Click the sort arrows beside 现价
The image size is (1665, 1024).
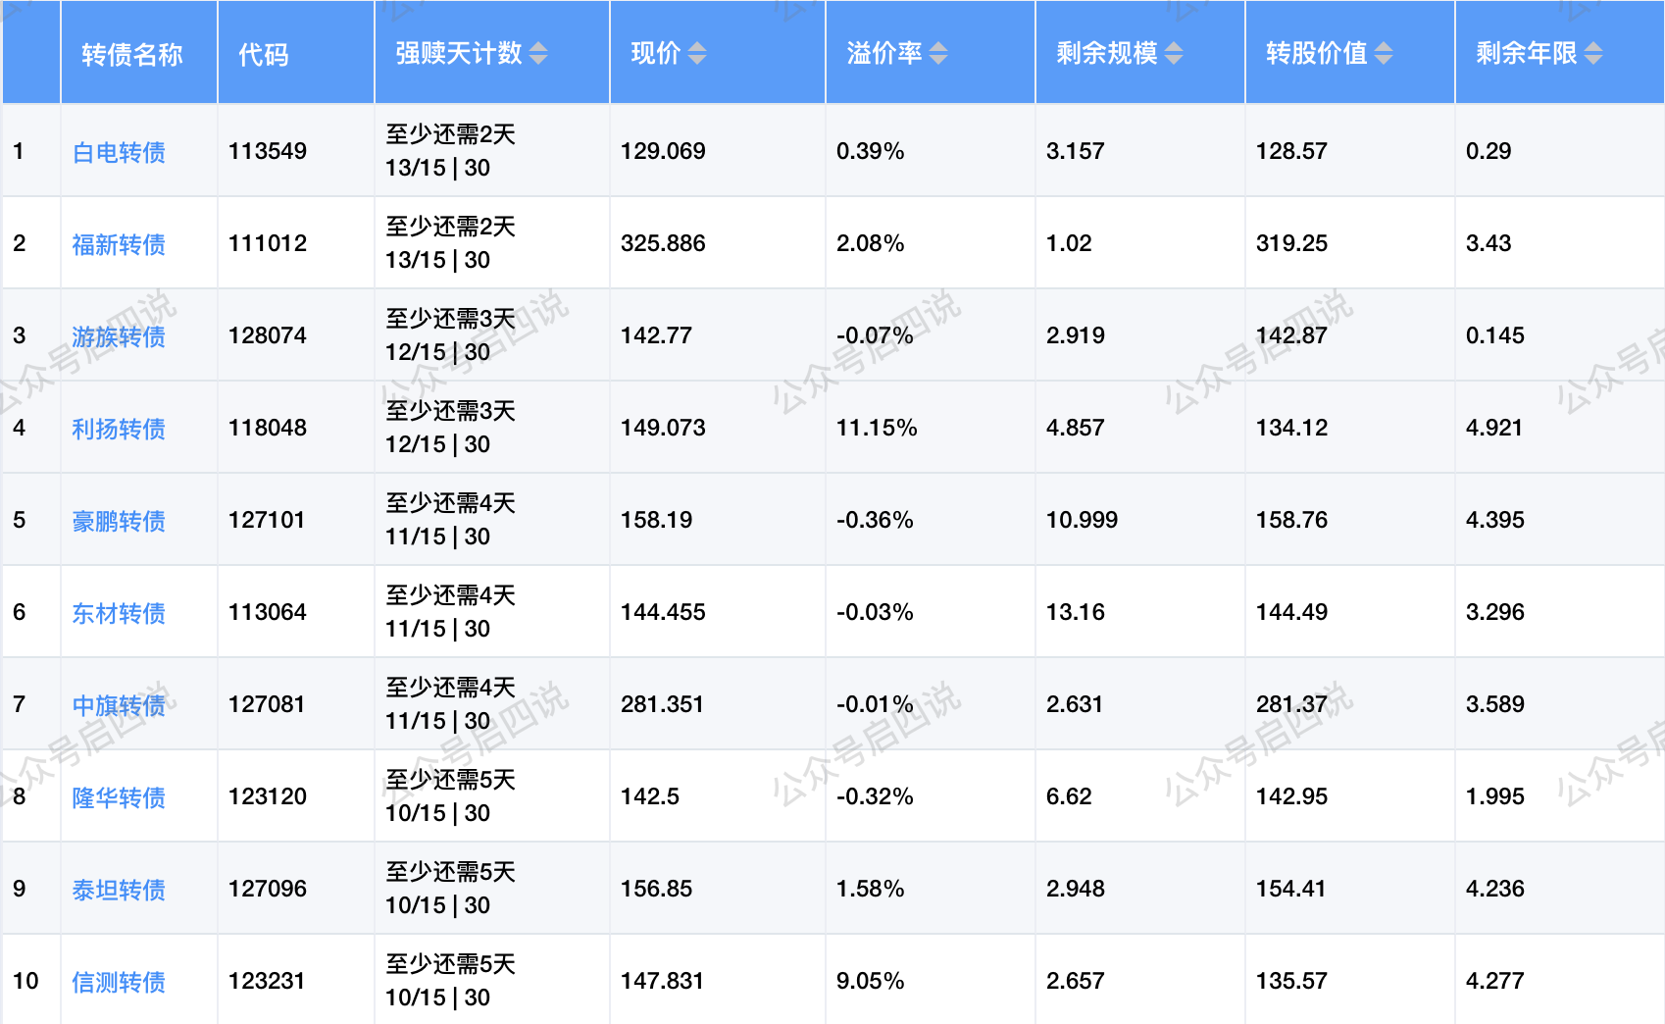click(x=696, y=53)
